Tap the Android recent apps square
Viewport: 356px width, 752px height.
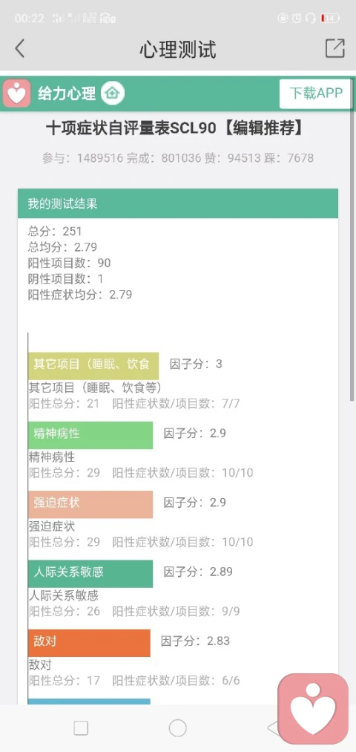click(x=81, y=728)
